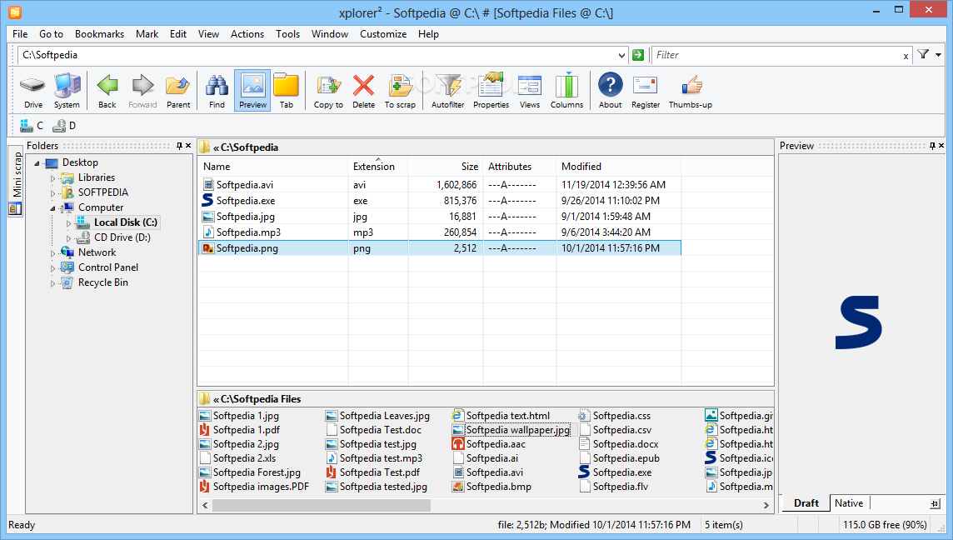This screenshot has height=540, width=953.
Task: Close the Preview panel
Action: (x=941, y=146)
